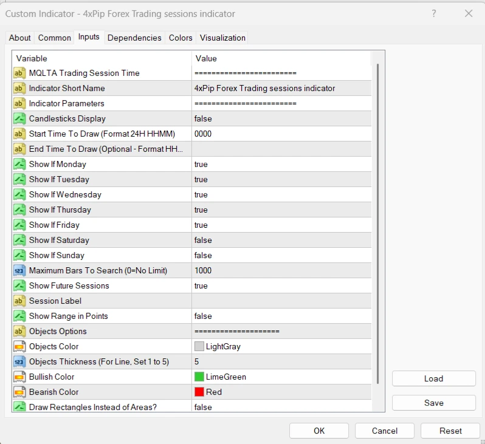485x444 pixels.
Task: Select the red Bearish Color swatch
Action: click(x=199, y=392)
